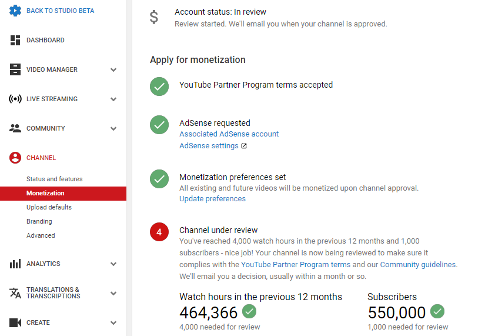Expand the Translations & Transcriptions chevron

(113, 293)
